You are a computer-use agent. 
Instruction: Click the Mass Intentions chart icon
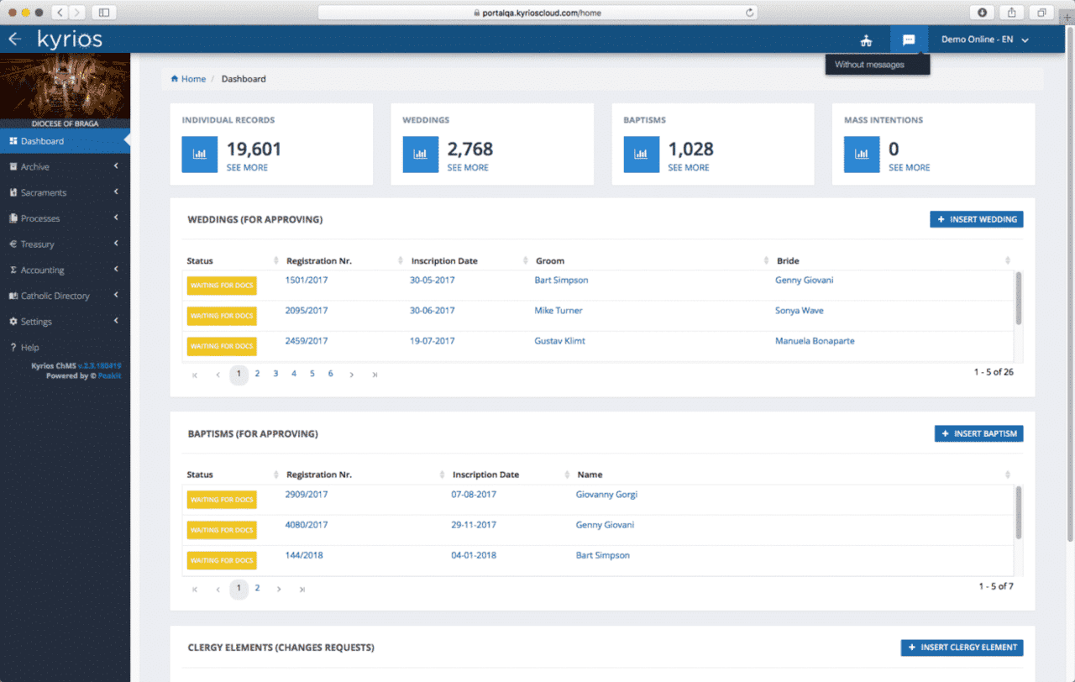(x=862, y=155)
